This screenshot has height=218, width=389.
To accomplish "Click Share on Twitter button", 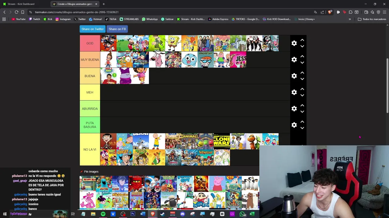I will (92, 29).
